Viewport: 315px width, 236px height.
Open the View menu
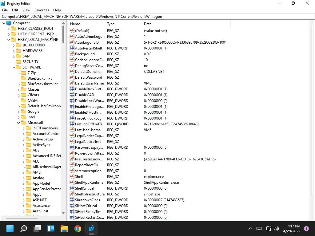tap(26, 10)
